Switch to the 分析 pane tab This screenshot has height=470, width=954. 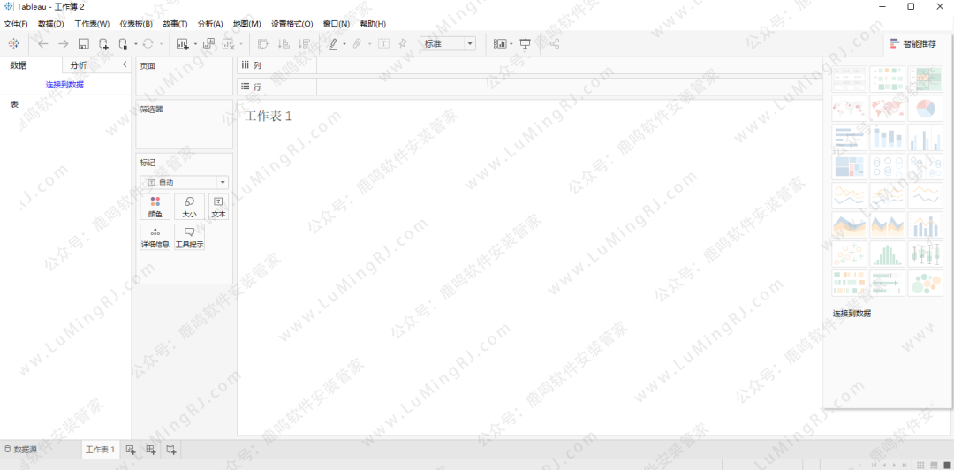click(79, 65)
